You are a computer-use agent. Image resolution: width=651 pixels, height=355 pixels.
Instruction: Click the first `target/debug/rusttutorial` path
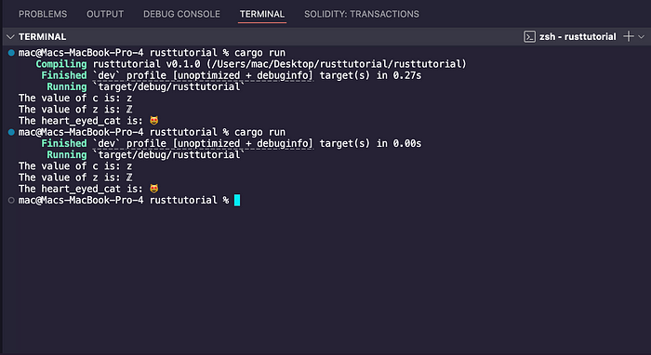click(x=168, y=86)
